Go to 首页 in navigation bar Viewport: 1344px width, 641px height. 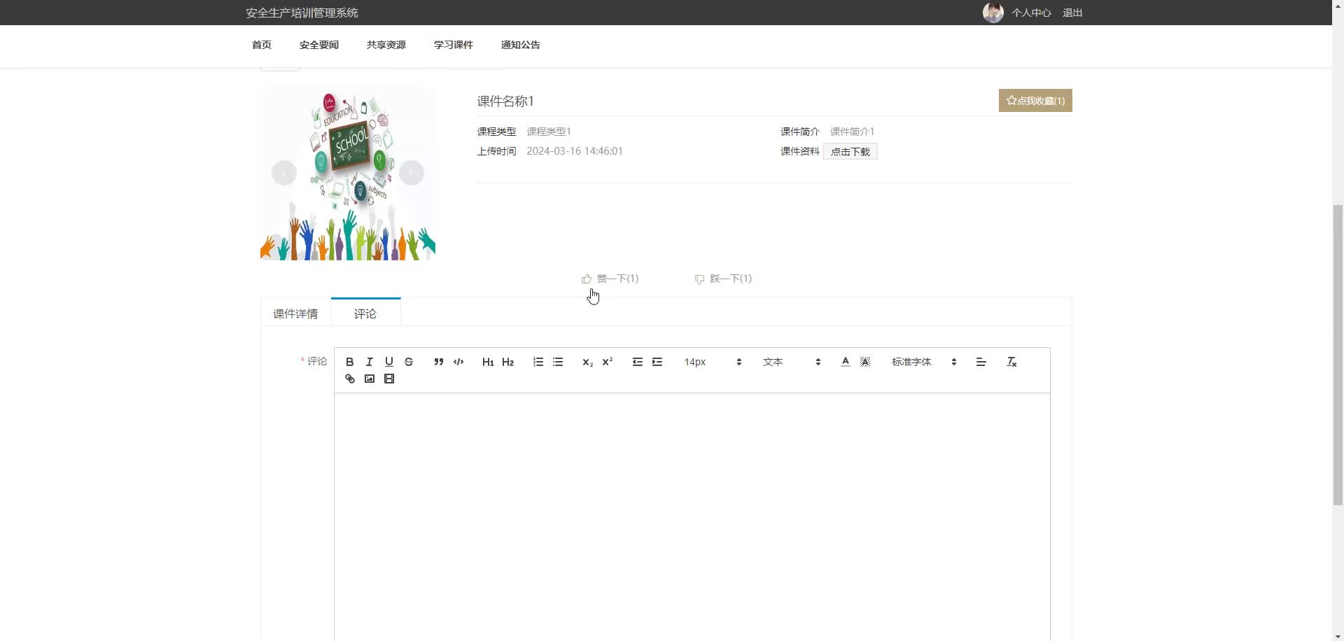click(x=262, y=45)
